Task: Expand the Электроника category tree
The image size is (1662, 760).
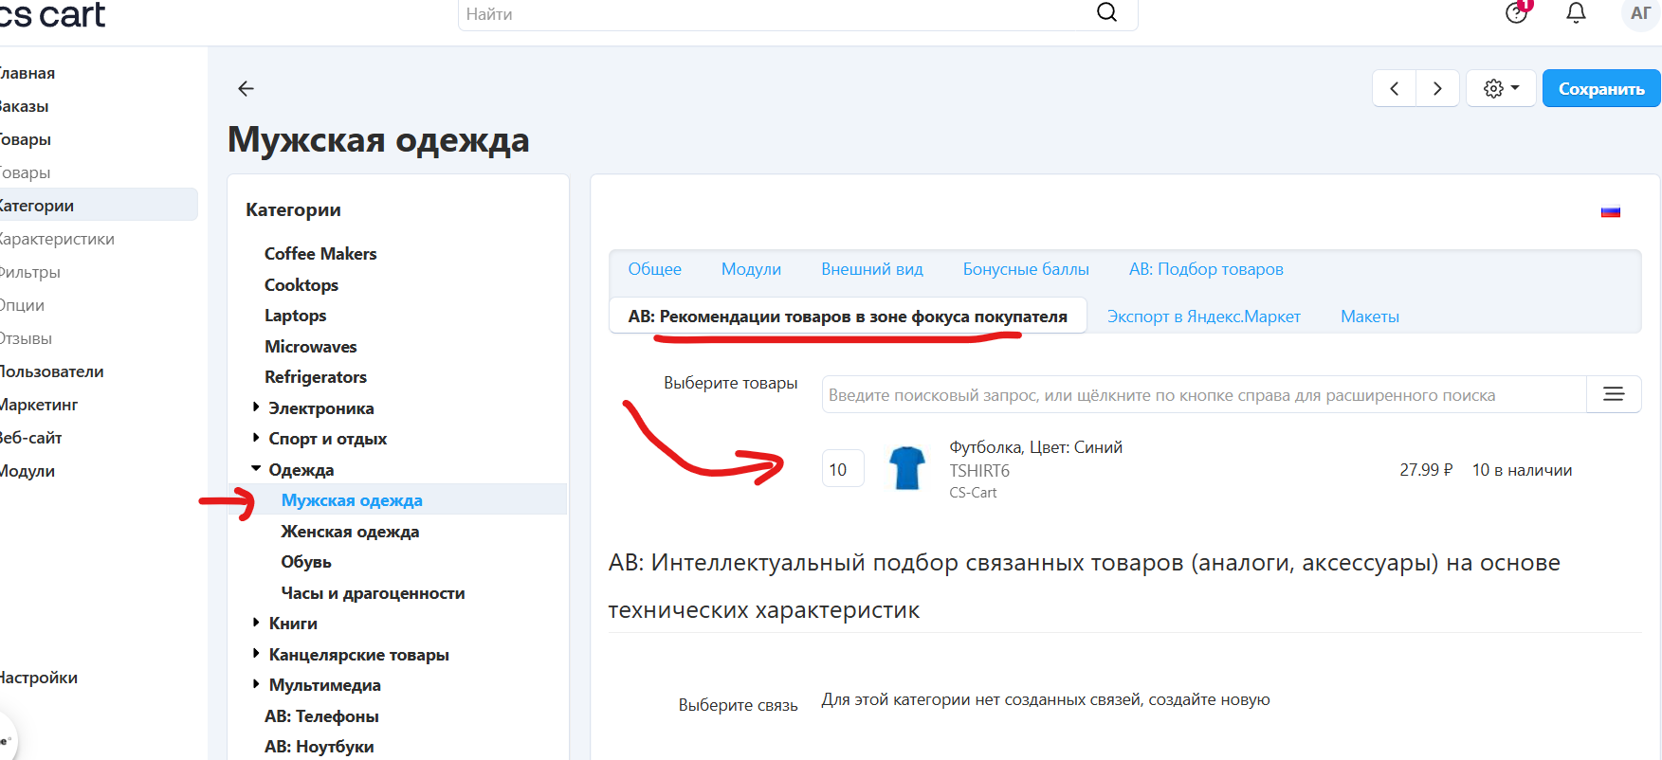Action: click(x=256, y=407)
